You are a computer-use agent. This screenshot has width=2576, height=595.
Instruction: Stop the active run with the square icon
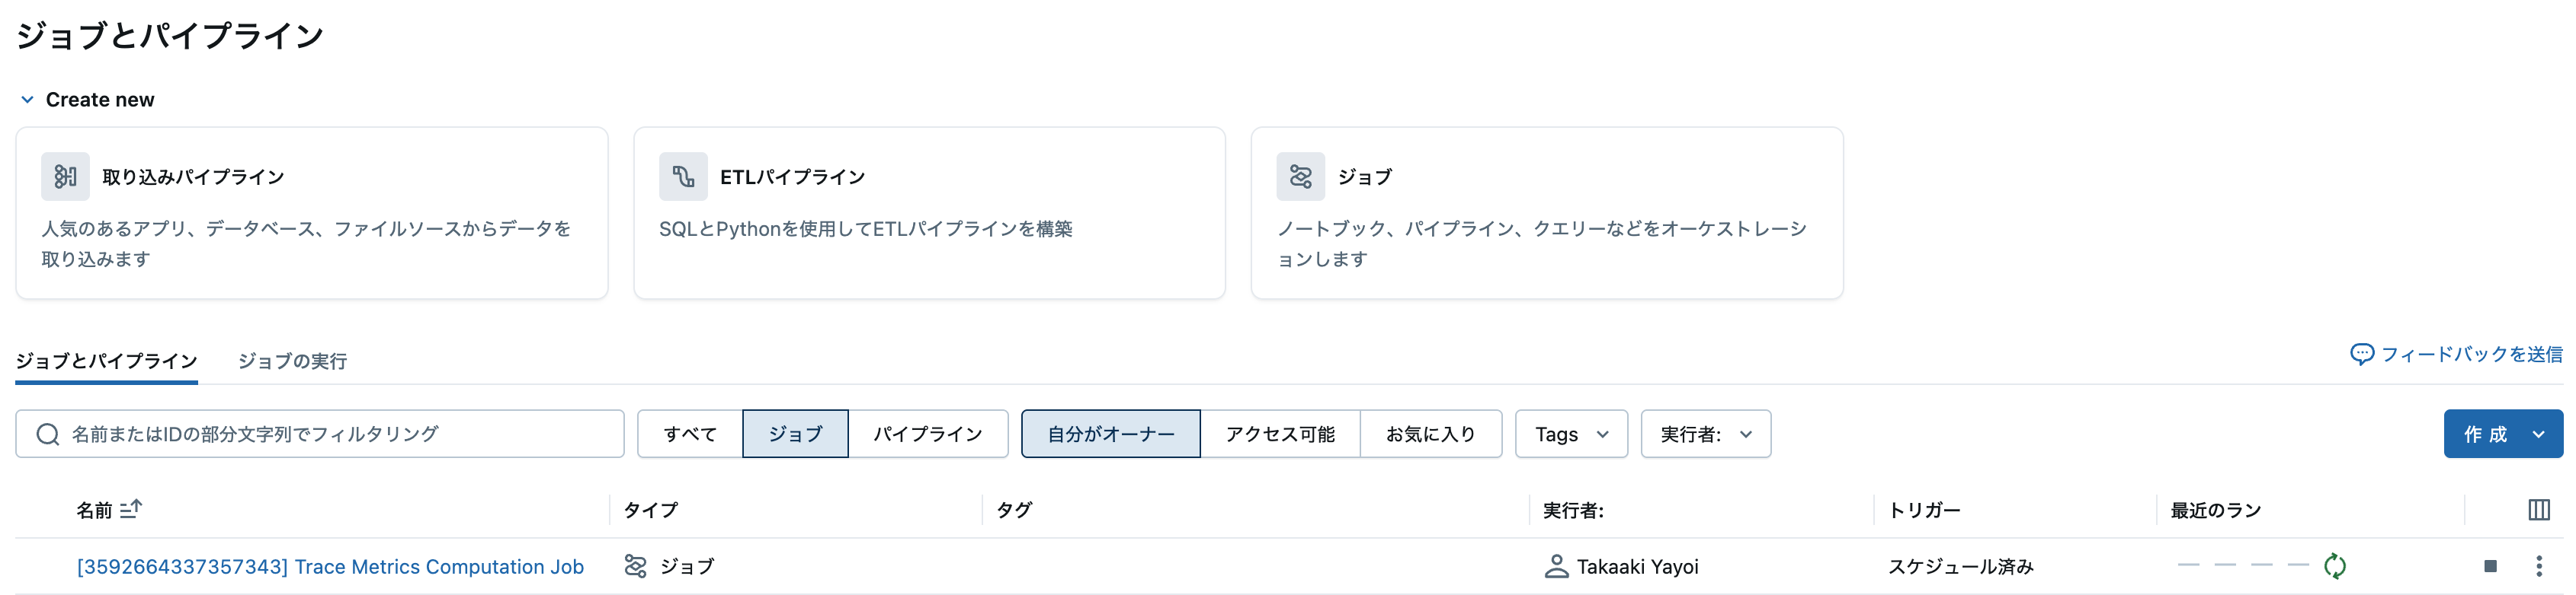pyautogui.click(x=2491, y=566)
